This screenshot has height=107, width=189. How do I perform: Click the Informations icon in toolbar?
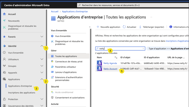coord(171,27)
